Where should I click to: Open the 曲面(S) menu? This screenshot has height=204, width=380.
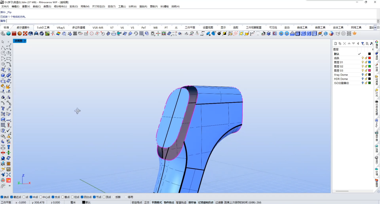tap(47, 7)
